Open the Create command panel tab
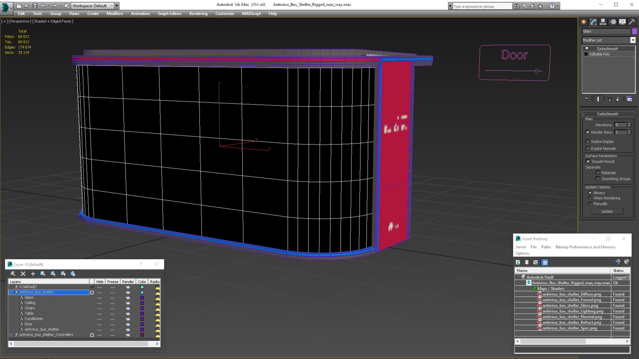Screen dimensions: 639x359 584,22
